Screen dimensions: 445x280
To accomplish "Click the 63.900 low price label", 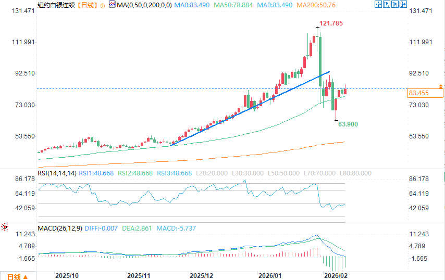I will (348, 124).
